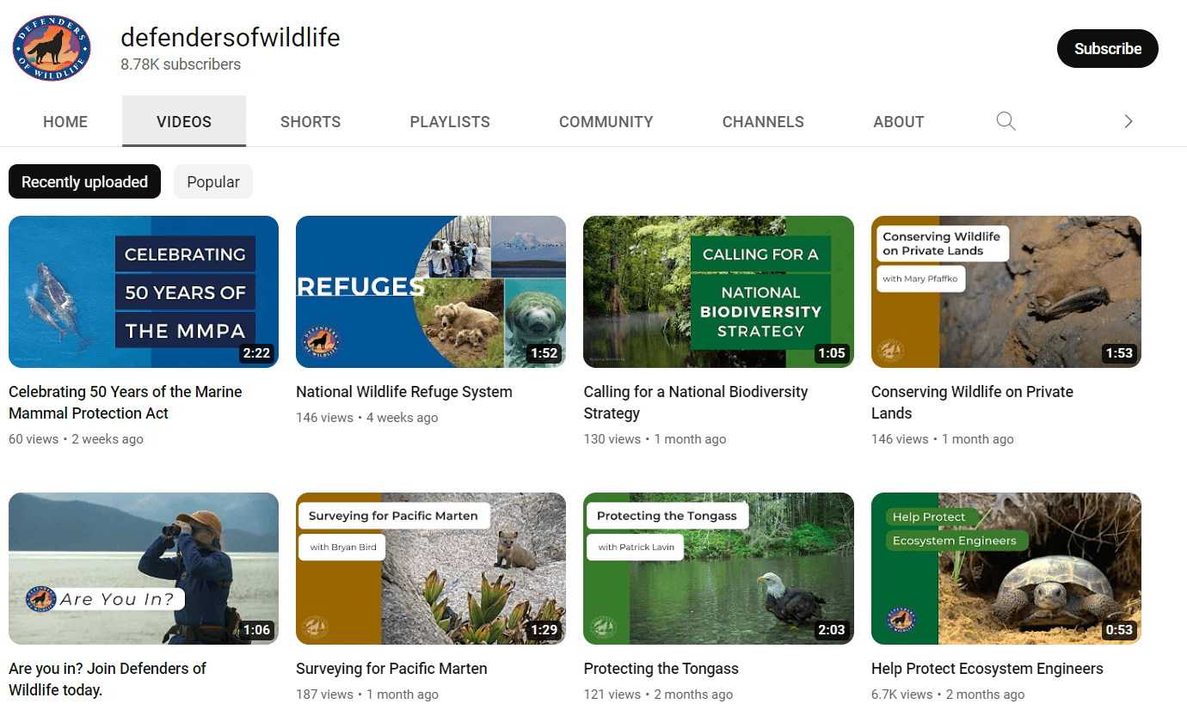Open the COMMUNITY tab
1187x710 pixels.
point(606,121)
